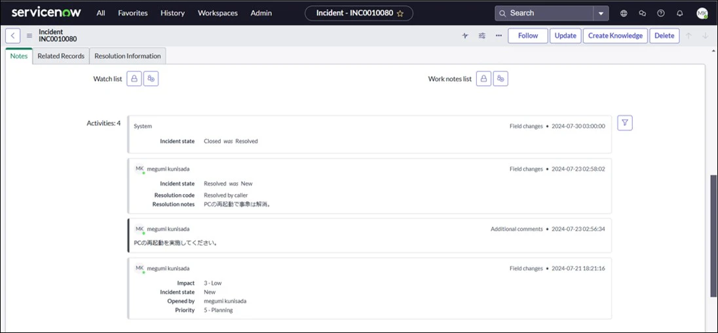Favorite Incident INC0010080 with the star icon
Viewport: 718px width, 333px height.
click(400, 14)
